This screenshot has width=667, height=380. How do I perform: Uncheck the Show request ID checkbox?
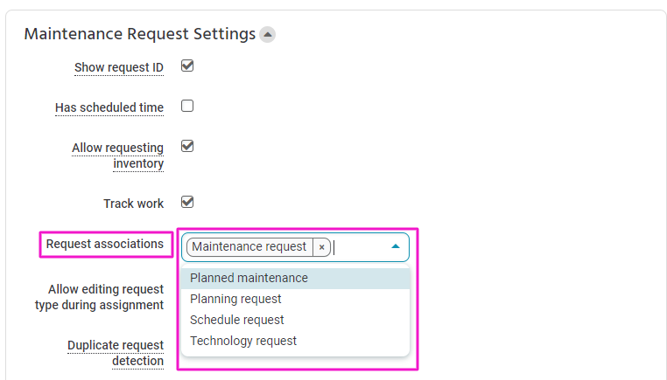point(187,66)
